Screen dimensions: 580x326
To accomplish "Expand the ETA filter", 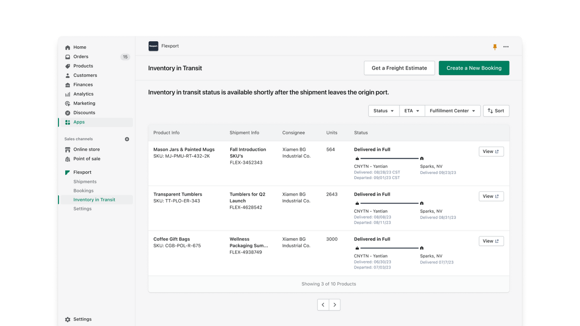I will 411,110.
